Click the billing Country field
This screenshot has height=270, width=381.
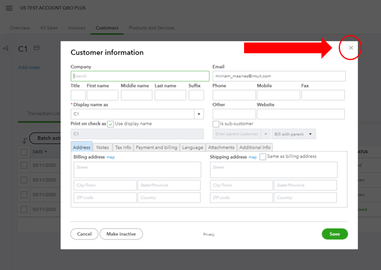(169, 197)
